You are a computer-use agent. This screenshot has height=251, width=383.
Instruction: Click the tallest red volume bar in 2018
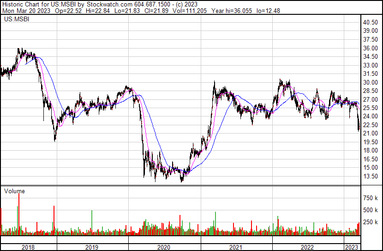coord(19,213)
